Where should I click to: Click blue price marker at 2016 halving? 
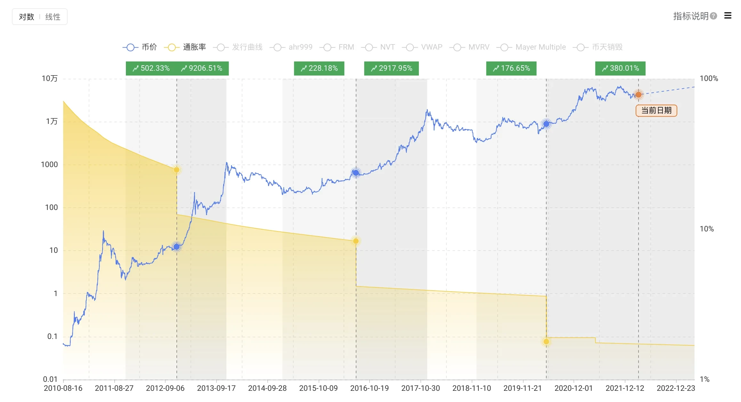355,173
